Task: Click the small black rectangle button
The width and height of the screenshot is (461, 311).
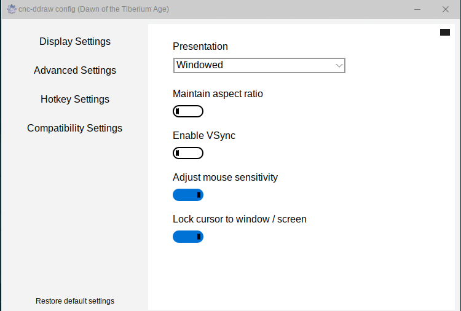Action: point(445,33)
